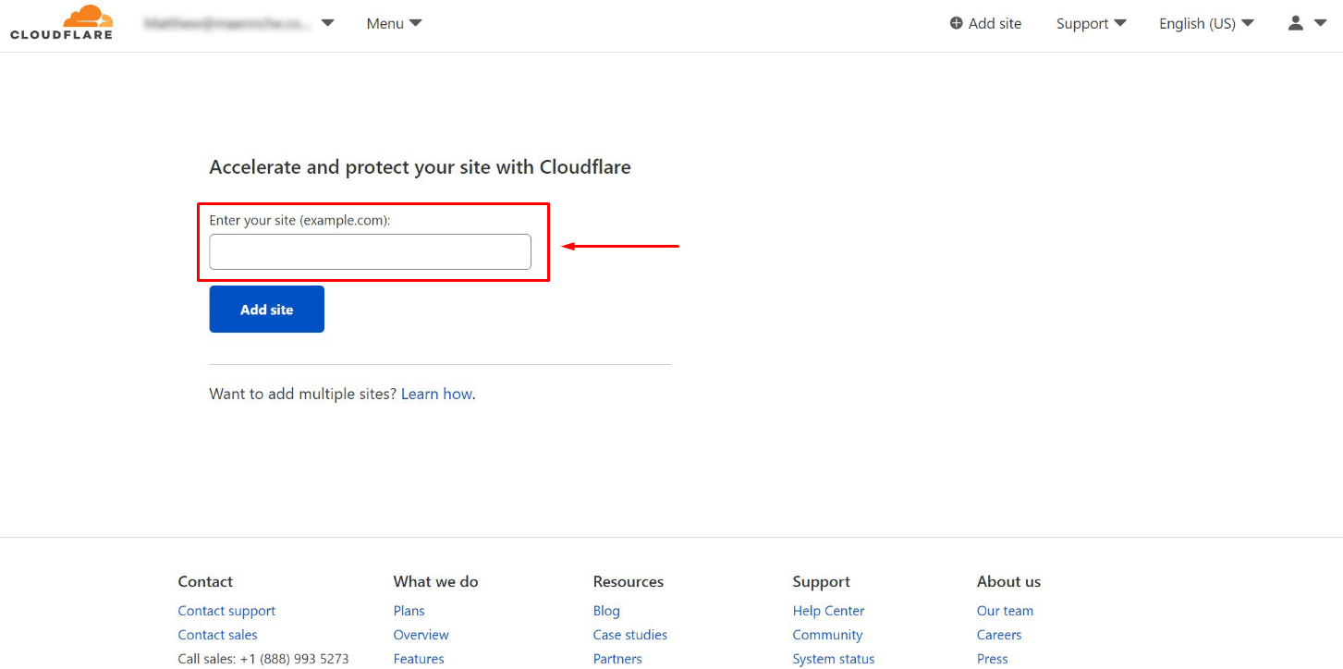
Task: Open the Blog page
Action: [x=606, y=611]
